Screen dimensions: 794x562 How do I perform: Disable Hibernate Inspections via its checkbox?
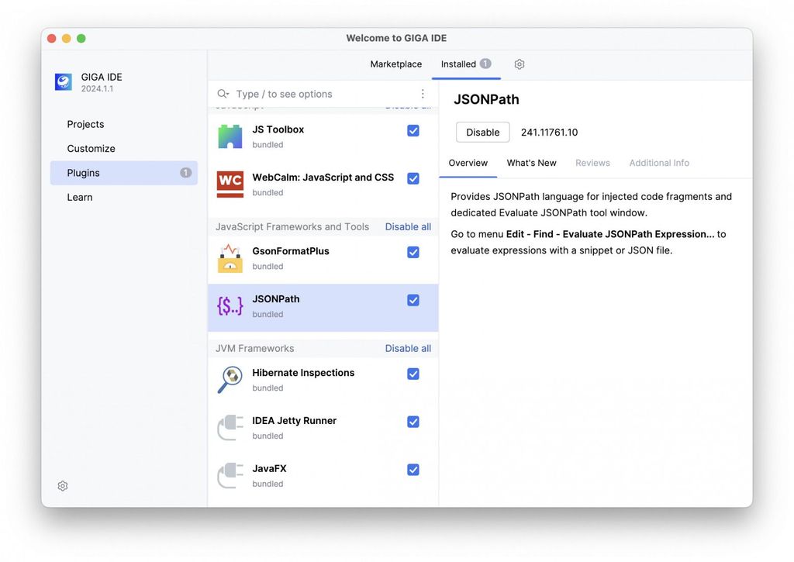(413, 374)
